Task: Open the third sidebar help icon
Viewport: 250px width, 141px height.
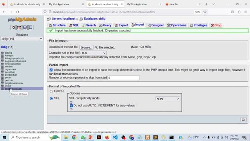Action: point(25,28)
